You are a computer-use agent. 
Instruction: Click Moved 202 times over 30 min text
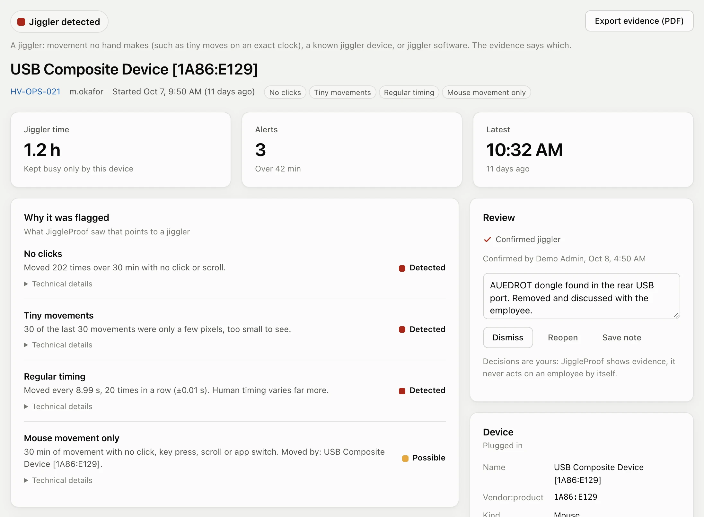(125, 268)
